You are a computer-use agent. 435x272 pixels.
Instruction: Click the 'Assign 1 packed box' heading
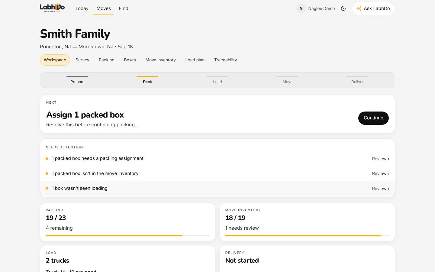click(85, 115)
